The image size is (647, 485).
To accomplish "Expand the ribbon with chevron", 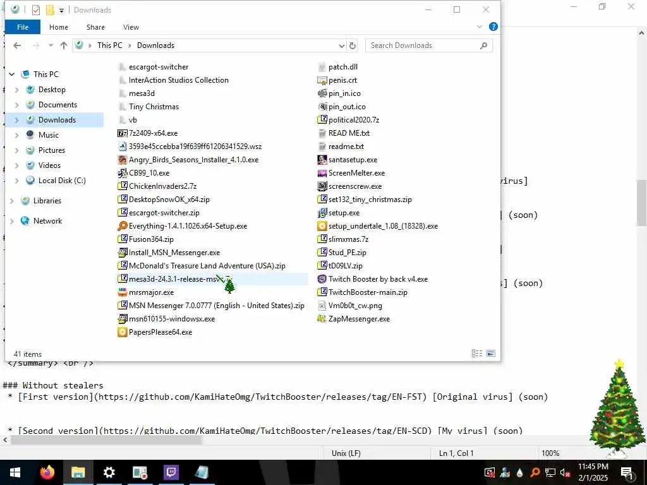I will pyautogui.click(x=480, y=27).
